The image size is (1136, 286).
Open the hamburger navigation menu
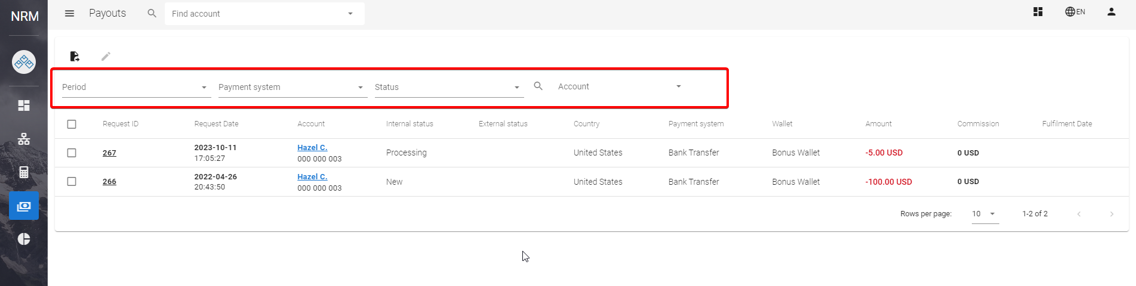pyautogui.click(x=69, y=13)
